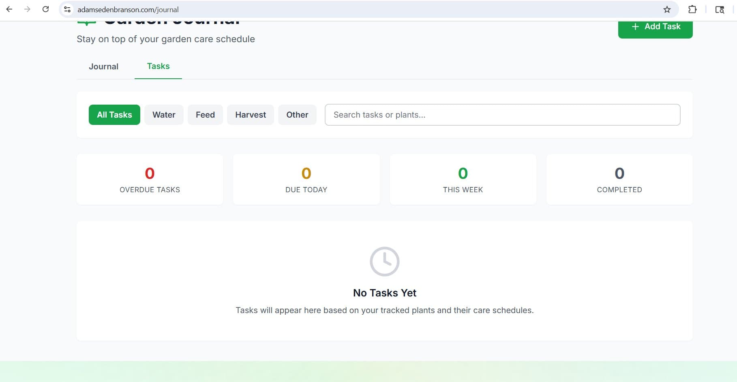The image size is (737, 382).
Task: Click the search tasks or plants field
Action: click(x=502, y=114)
